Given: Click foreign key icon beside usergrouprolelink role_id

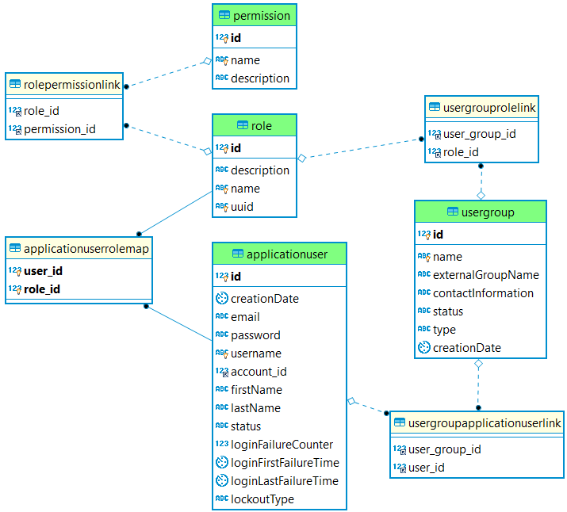Looking at the screenshot, I should click(435, 152).
